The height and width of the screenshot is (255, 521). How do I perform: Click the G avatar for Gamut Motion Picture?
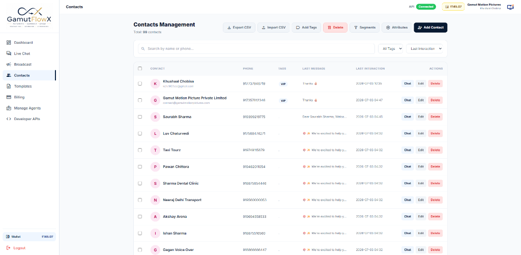(x=155, y=100)
